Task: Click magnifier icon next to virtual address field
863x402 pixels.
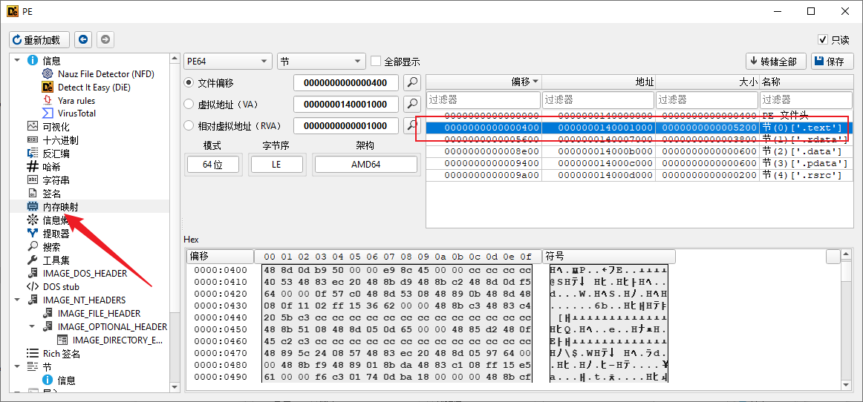Action: point(411,104)
